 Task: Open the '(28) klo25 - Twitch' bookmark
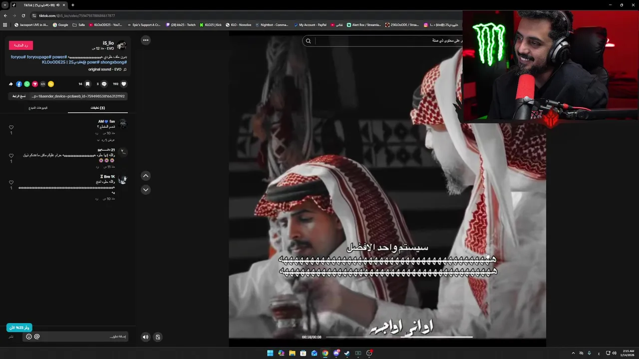pyautogui.click(x=181, y=24)
